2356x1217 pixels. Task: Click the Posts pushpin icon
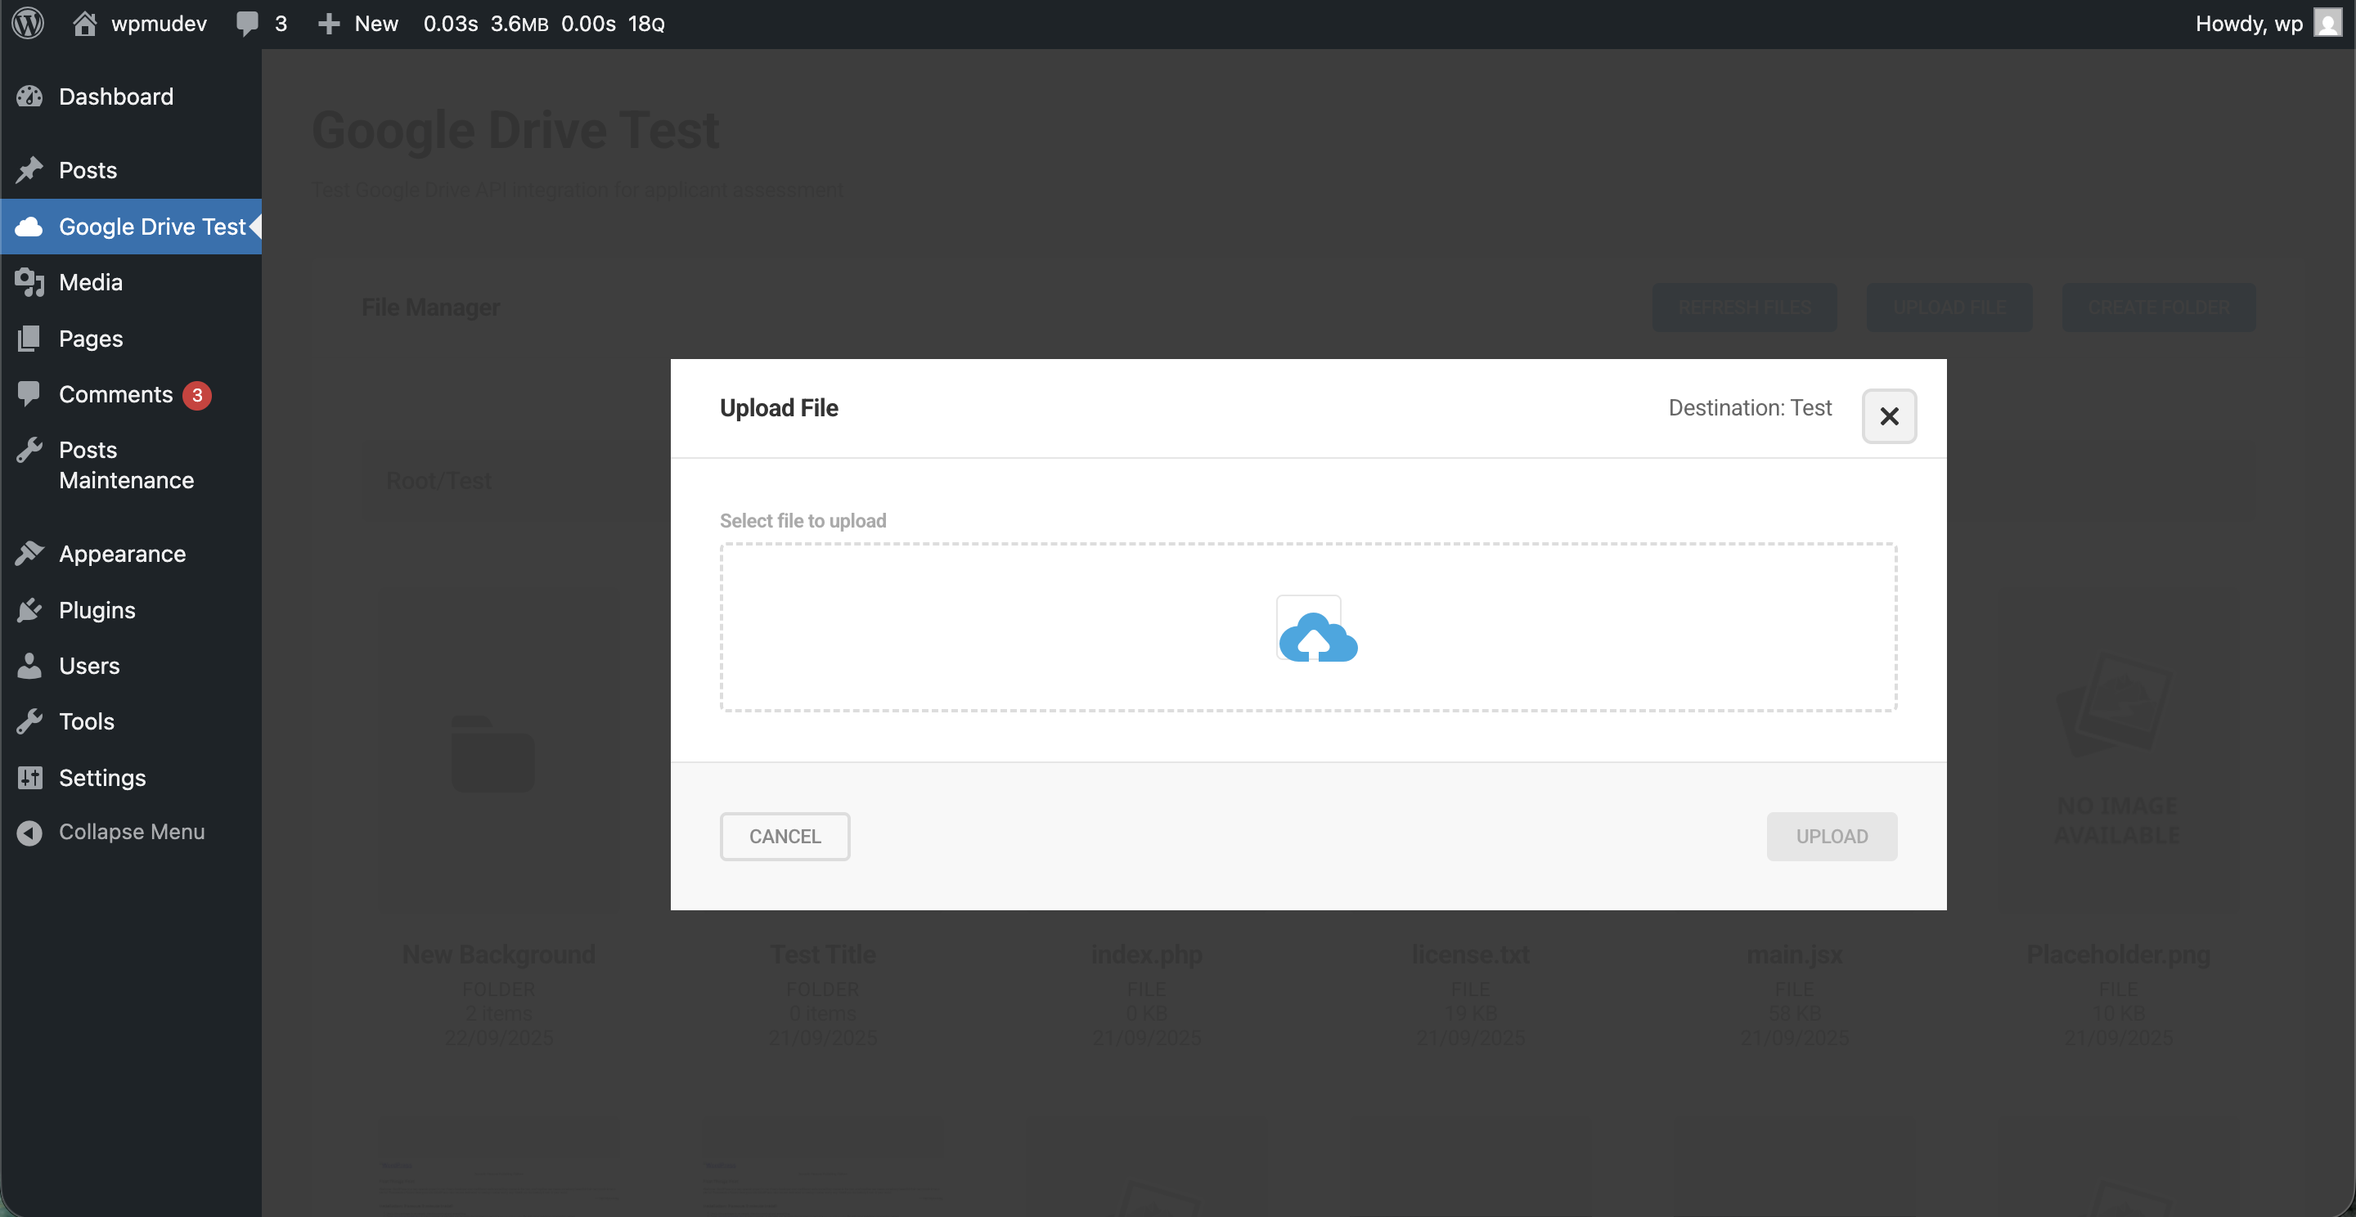29,169
